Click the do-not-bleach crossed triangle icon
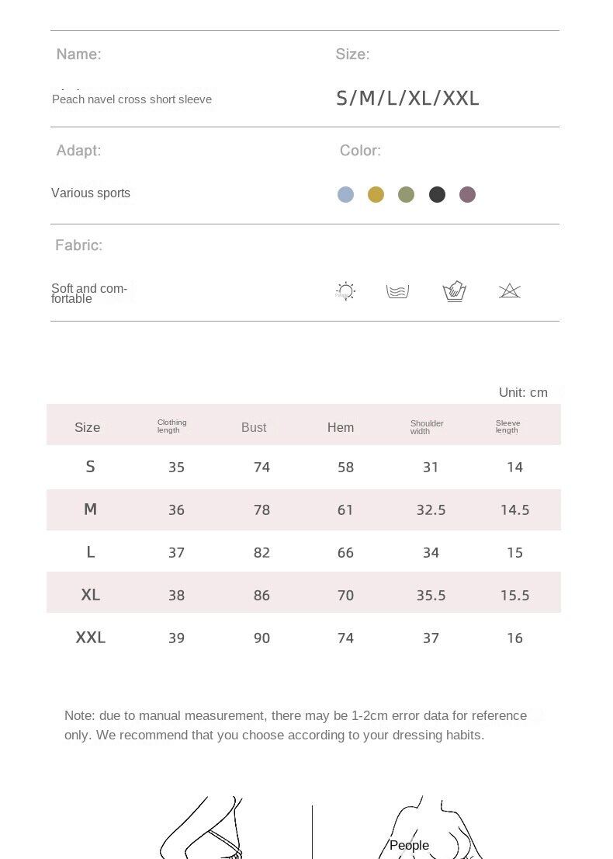 click(509, 291)
